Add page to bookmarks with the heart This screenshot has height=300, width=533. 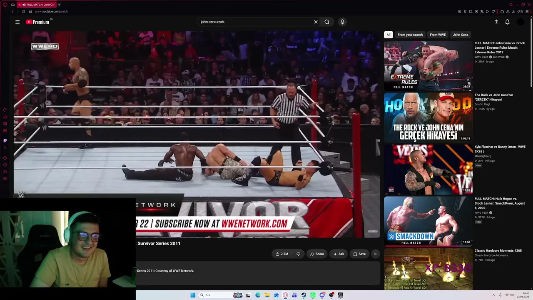pos(493,12)
